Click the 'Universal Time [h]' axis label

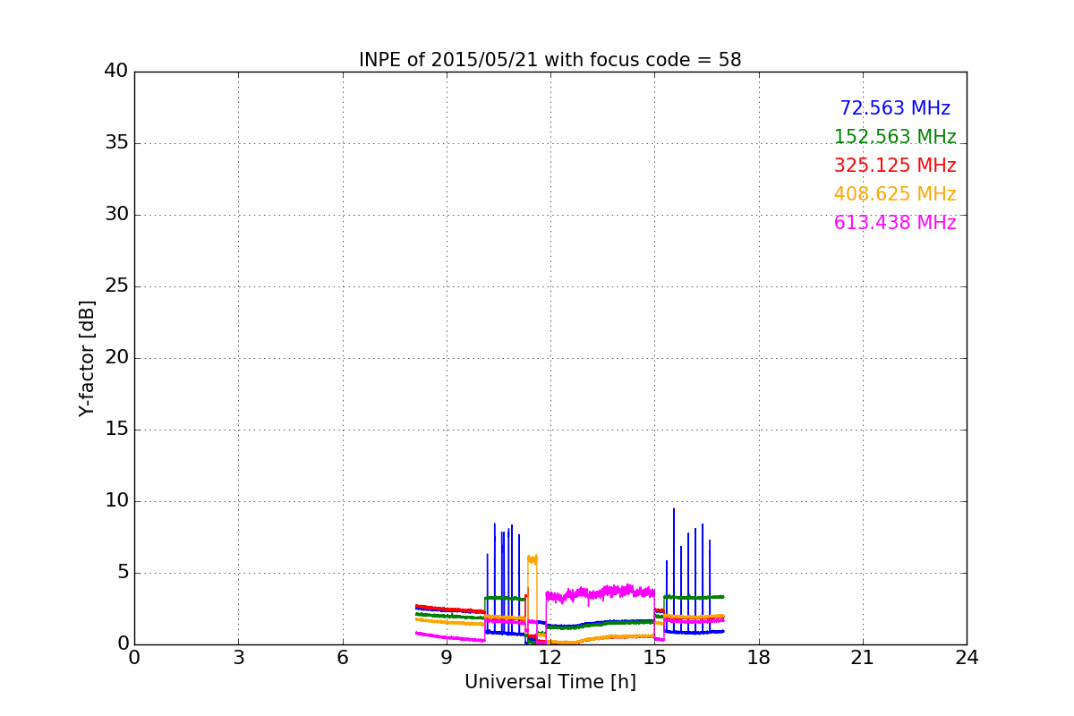[x=550, y=682]
